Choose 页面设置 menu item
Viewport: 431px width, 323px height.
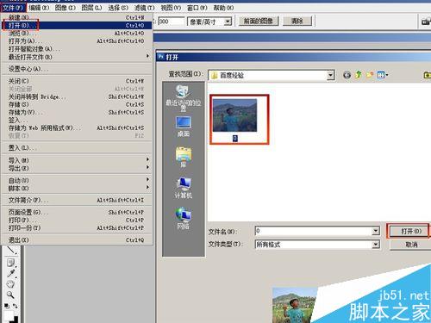click(77, 213)
